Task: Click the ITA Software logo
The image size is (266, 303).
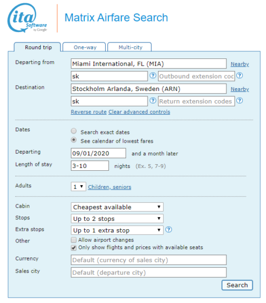Action: (27, 18)
